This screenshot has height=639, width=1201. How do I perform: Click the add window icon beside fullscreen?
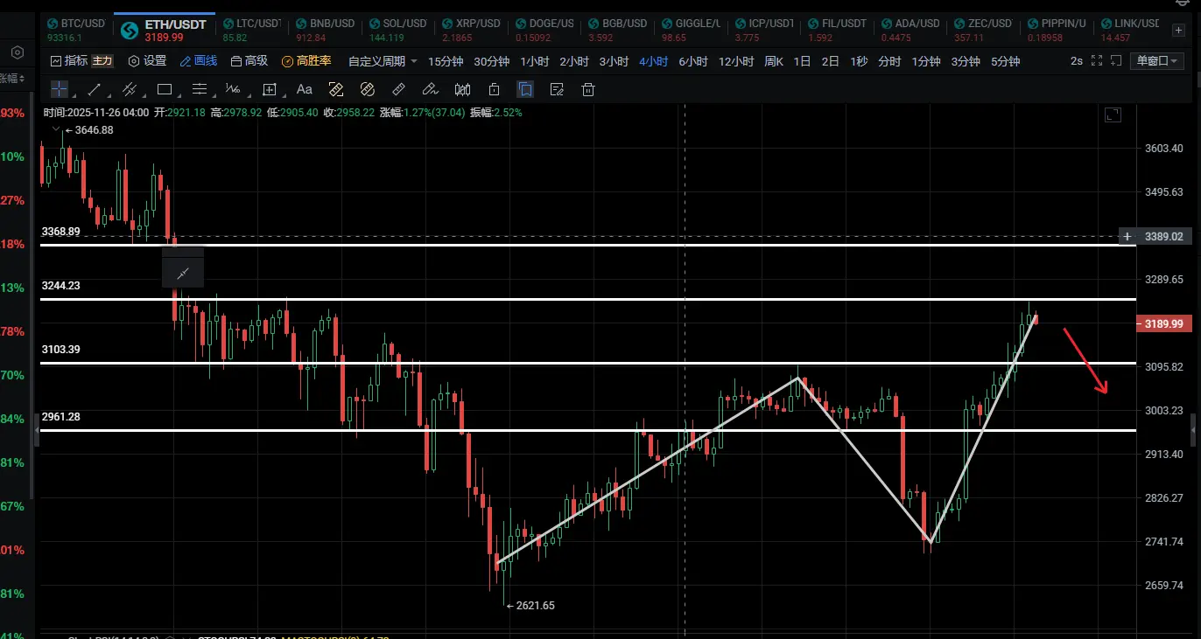pos(1115,61)
